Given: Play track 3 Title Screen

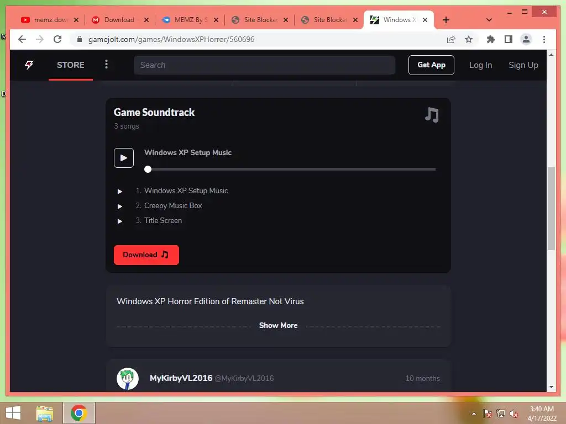Looking at the screenshot, I should [x=120, y=221].
